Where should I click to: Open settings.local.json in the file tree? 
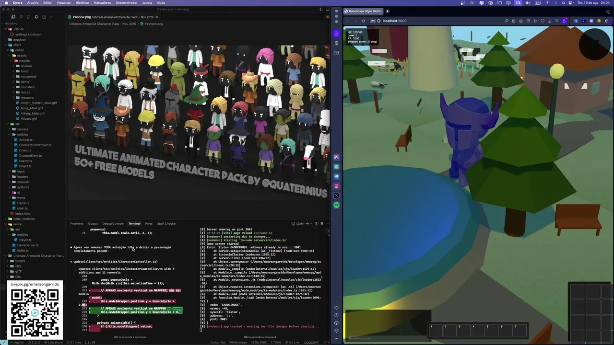pyautogui.click(x=28, y=34)
